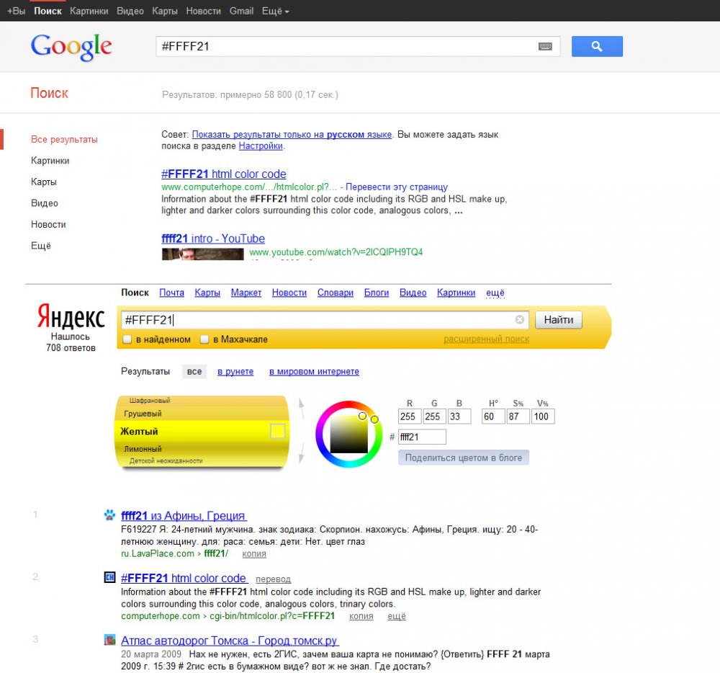Click the 'Найти' button
This screenshot has height=673, width=720.
[559, 320]
